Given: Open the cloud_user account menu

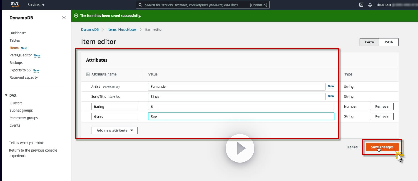Looking at the screenshot, I should (x=383, y=5).
